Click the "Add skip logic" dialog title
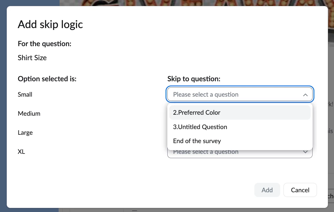This screenshot has height=212, width=334. pos(50,24)
